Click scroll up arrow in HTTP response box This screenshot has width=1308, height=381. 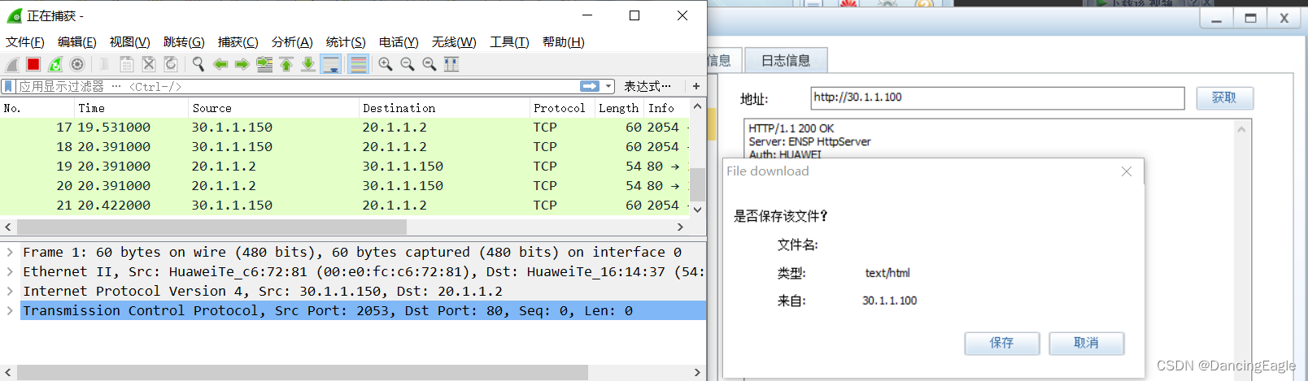coord(1241,129)
